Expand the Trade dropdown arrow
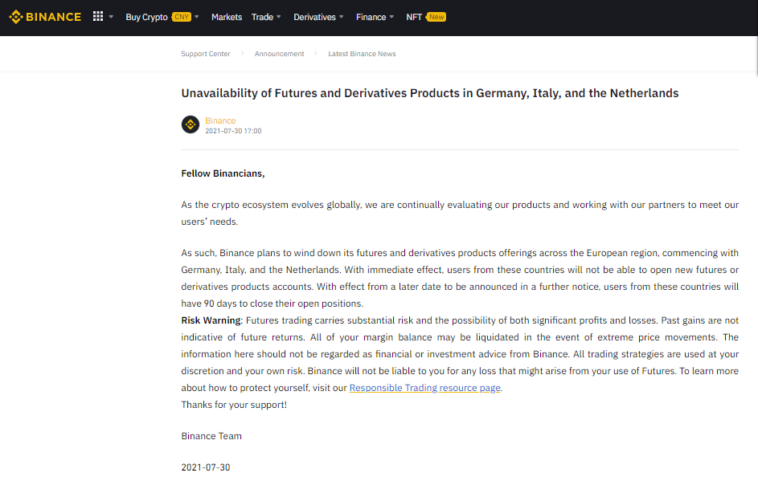Image resolution: width=758 pixels, height=481 pixels. 278,17
